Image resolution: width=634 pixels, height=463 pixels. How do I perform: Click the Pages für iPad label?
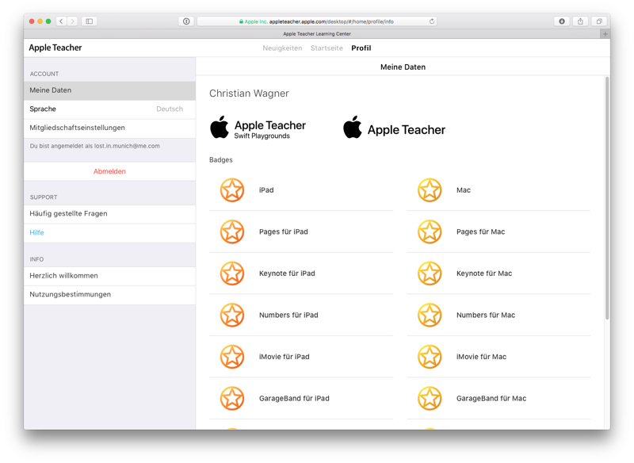(x=284, y=231)
